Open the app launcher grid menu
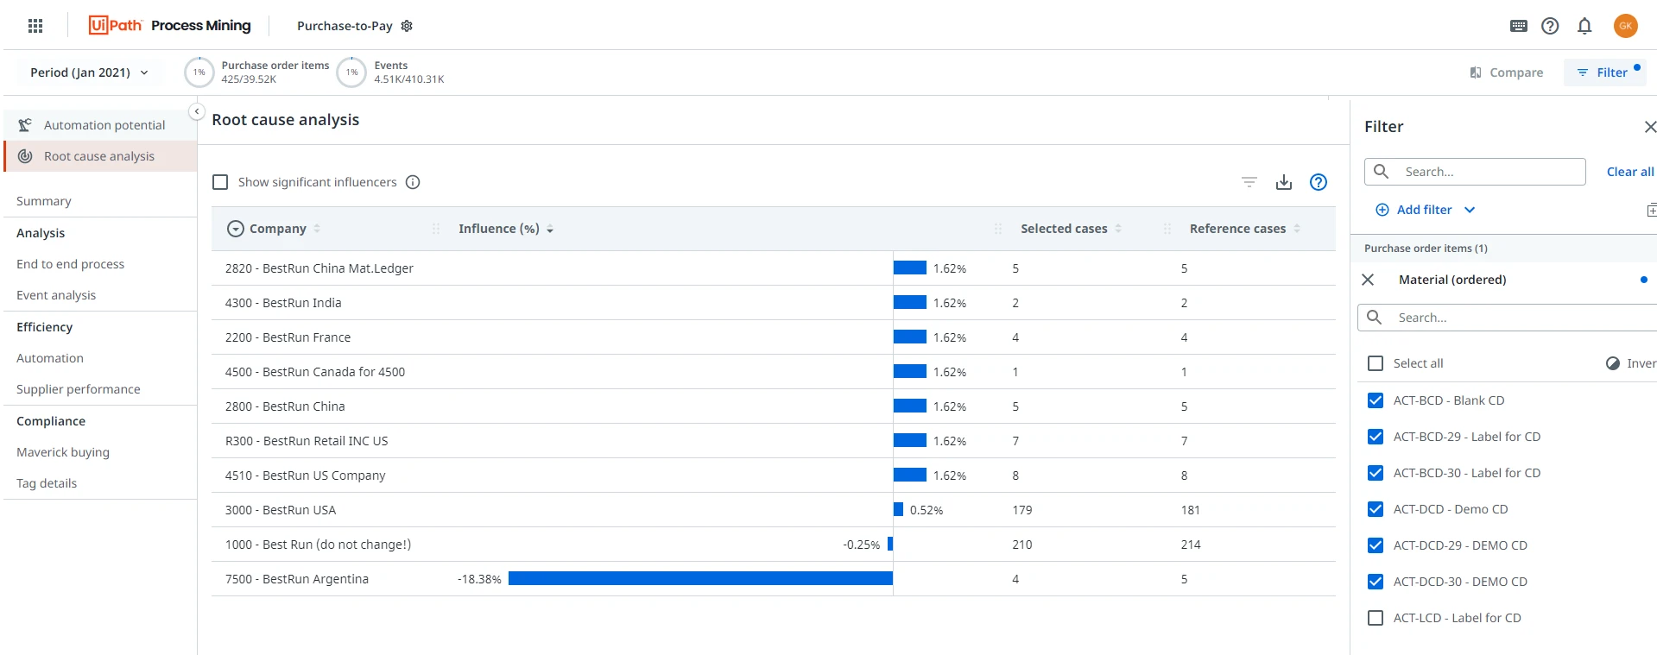1657x655 pixels. click(x=35, y=26)
